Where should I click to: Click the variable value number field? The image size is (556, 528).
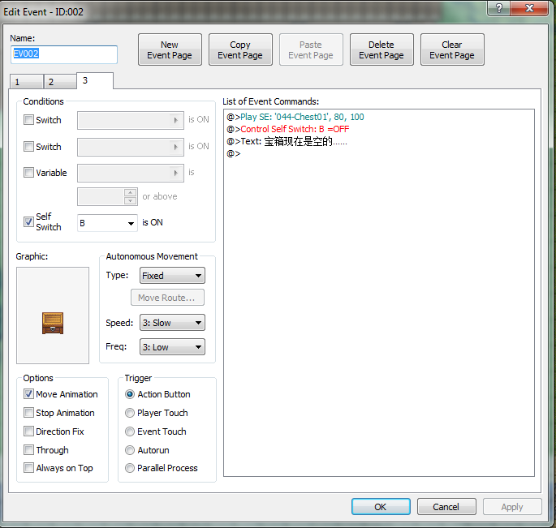(101, 196)
